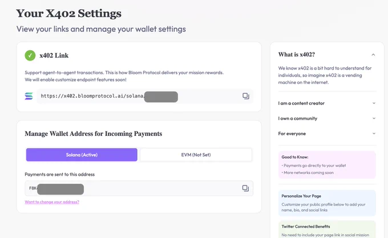The width and height of the screenshot is (388, 238).
Task: Expand the 'For everyone' section
Action: point(327,134)
